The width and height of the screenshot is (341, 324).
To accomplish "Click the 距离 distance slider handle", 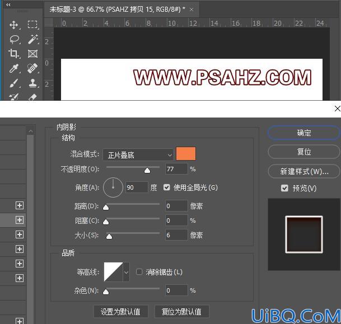I will point(106,207).
